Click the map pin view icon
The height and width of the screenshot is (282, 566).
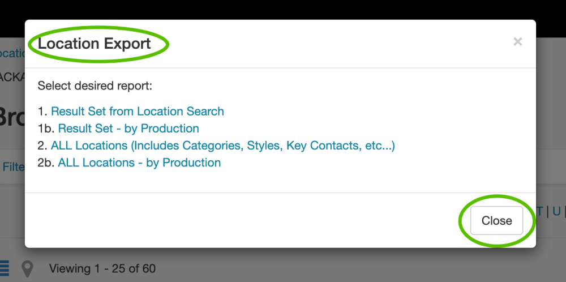tap(27, 268)
